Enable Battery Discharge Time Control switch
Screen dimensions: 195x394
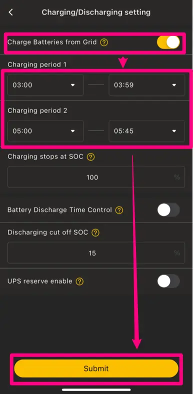coord(168,210)
